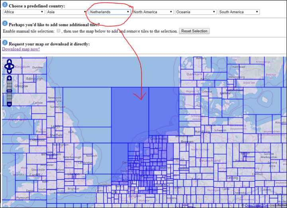Click the Download map now! link
Image resolution: width=287 pixels, height=208 pixels.
point(21,49)
